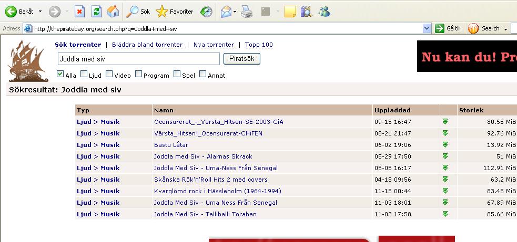Click the grey edit toolbar icon
Image resolution: width=517 pixels, height=242 pixels.
click(x=266, y=12)
